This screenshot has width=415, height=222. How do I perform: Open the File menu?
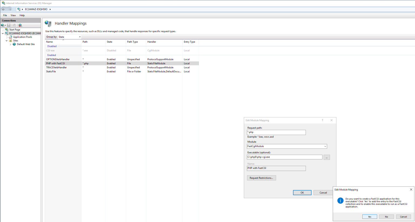tap(5, 15)
